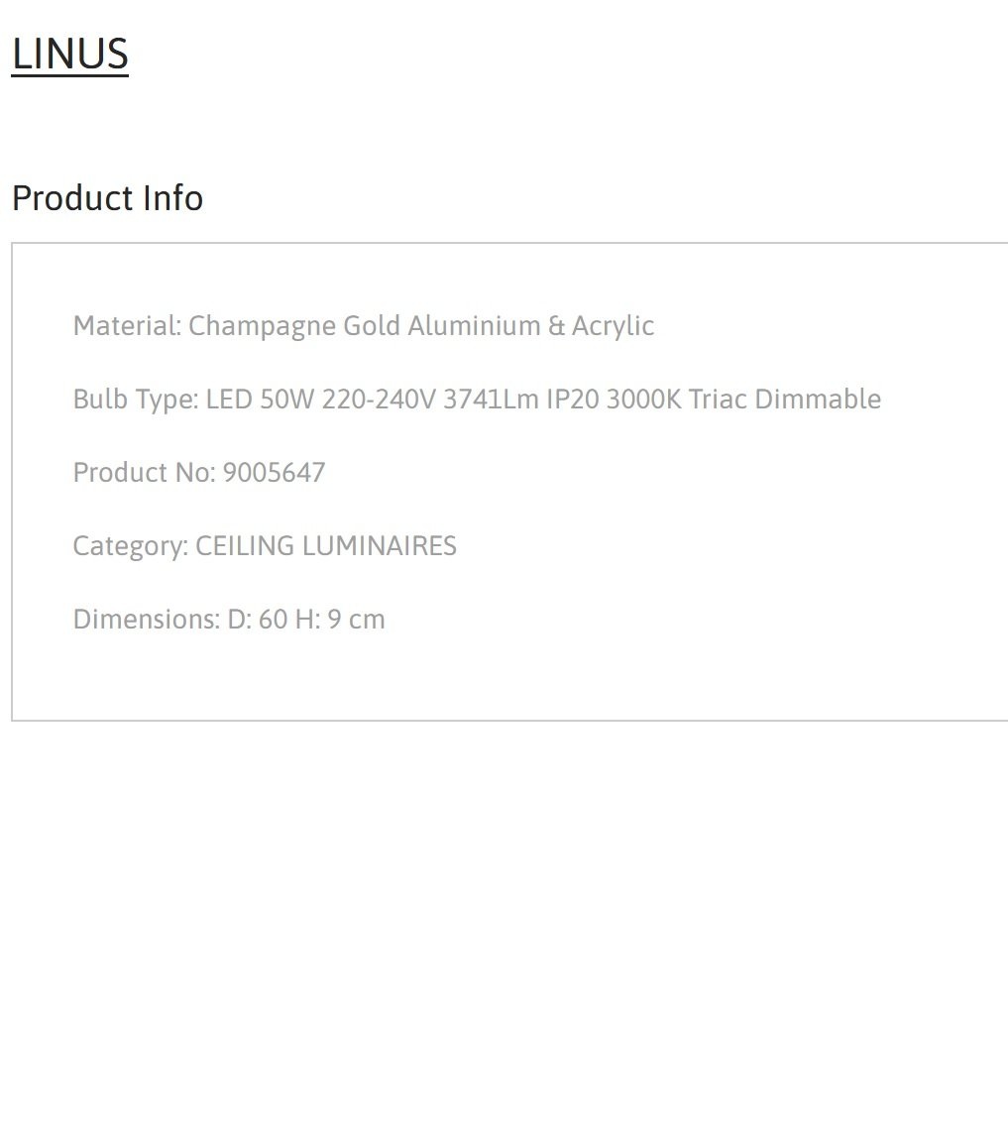Image resolution: width=1008 pixels, height=1145 pixels.
Task: Click the Triac Dimmable text
Action: click(x=785, y=400)
